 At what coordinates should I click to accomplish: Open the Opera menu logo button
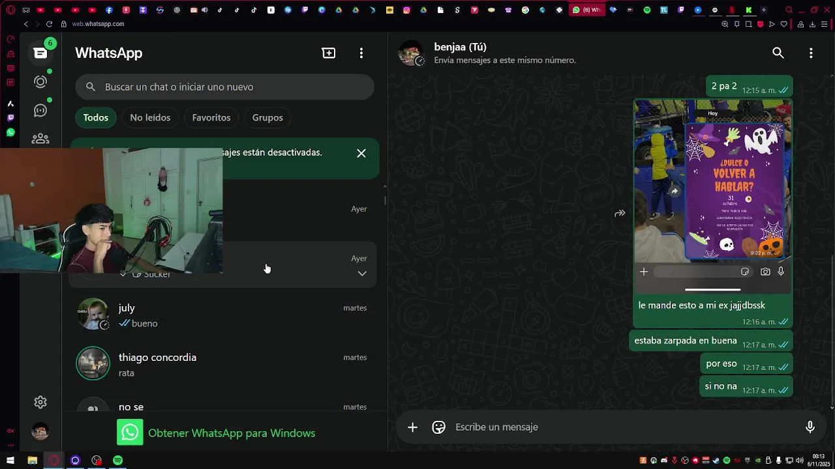(x=10, y=10)
